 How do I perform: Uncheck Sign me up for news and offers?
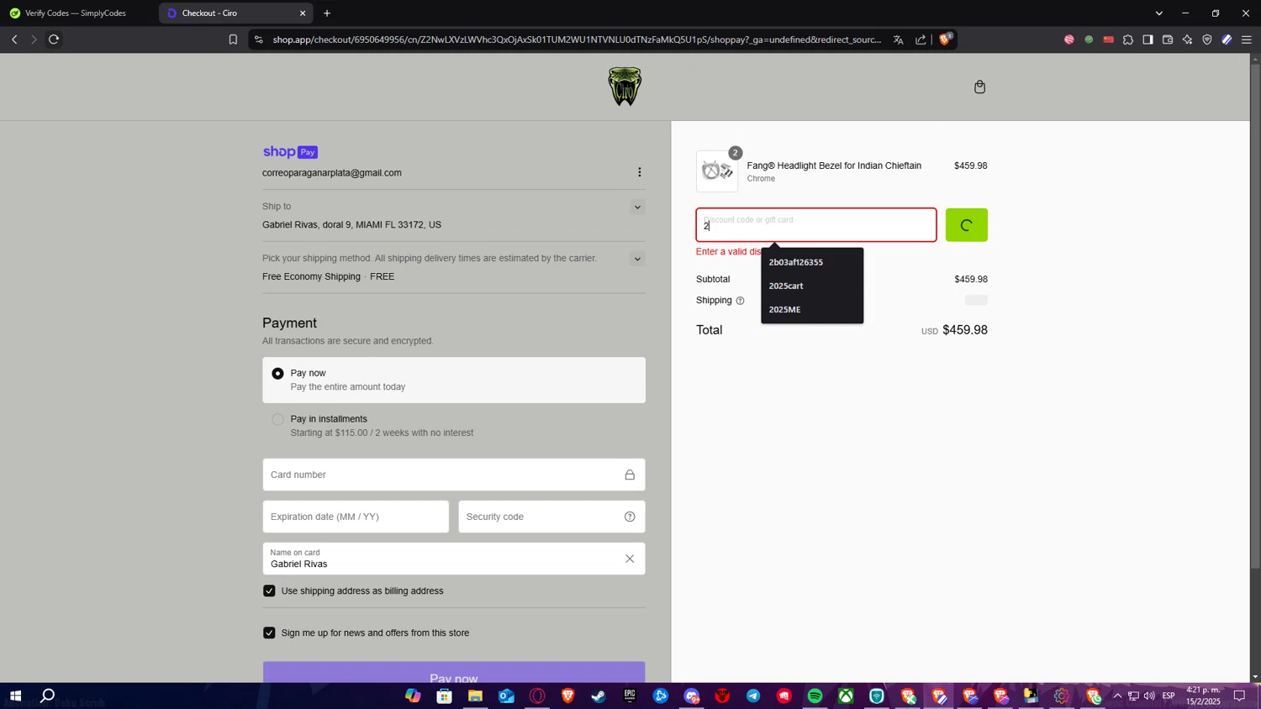pyautogui.click(x=269, y=633)
